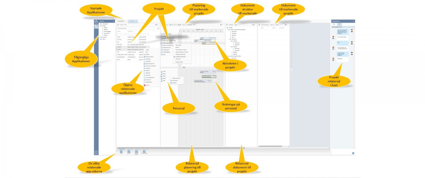
Task: Click the round send button below the chat
Action: 353,153
